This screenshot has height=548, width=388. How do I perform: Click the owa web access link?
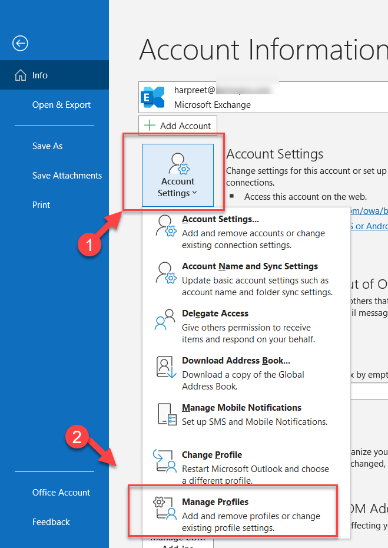point(369,211)
